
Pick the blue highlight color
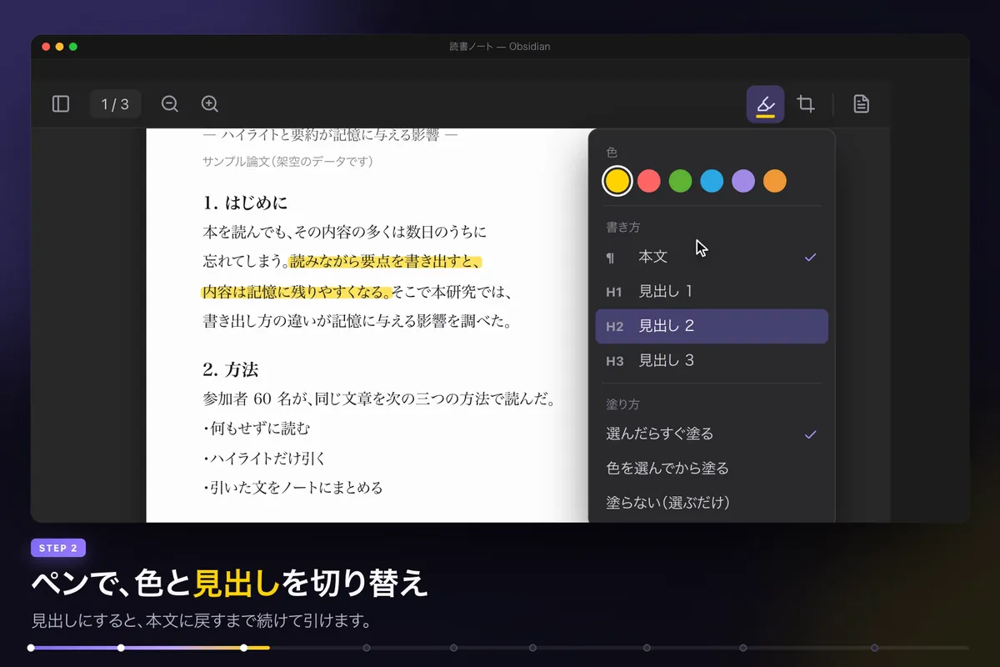712,181
